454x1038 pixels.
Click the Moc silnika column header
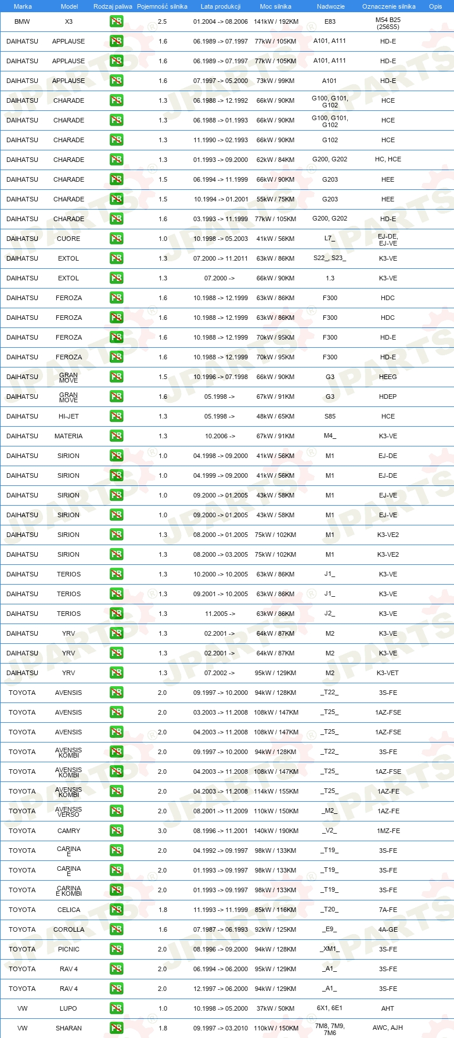(x=276, y=6)
